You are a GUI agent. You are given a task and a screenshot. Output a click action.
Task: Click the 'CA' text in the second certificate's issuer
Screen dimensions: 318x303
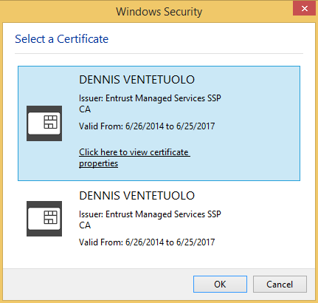tap(85, 225)
